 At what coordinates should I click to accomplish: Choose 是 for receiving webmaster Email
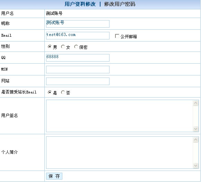50,92
